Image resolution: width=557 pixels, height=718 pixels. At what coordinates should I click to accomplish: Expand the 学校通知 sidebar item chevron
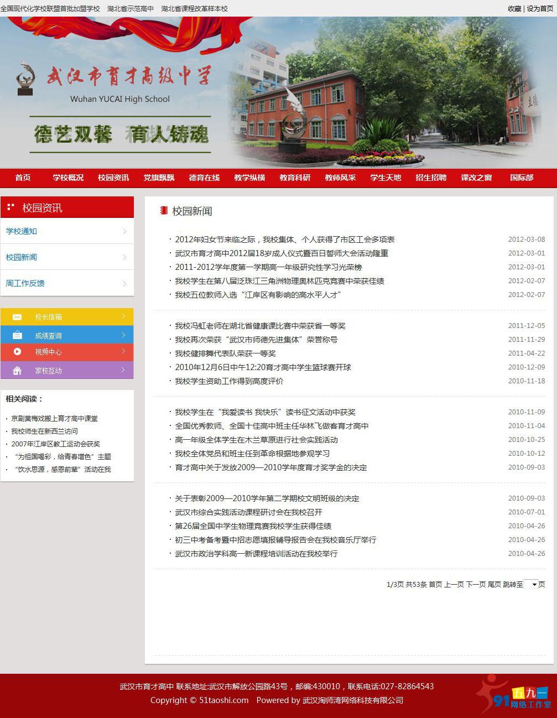pyautogui.click(x=126, y=231)
